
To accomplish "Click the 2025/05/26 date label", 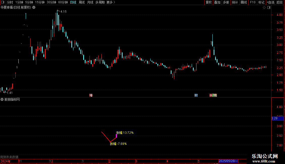I will coord(228,161).
